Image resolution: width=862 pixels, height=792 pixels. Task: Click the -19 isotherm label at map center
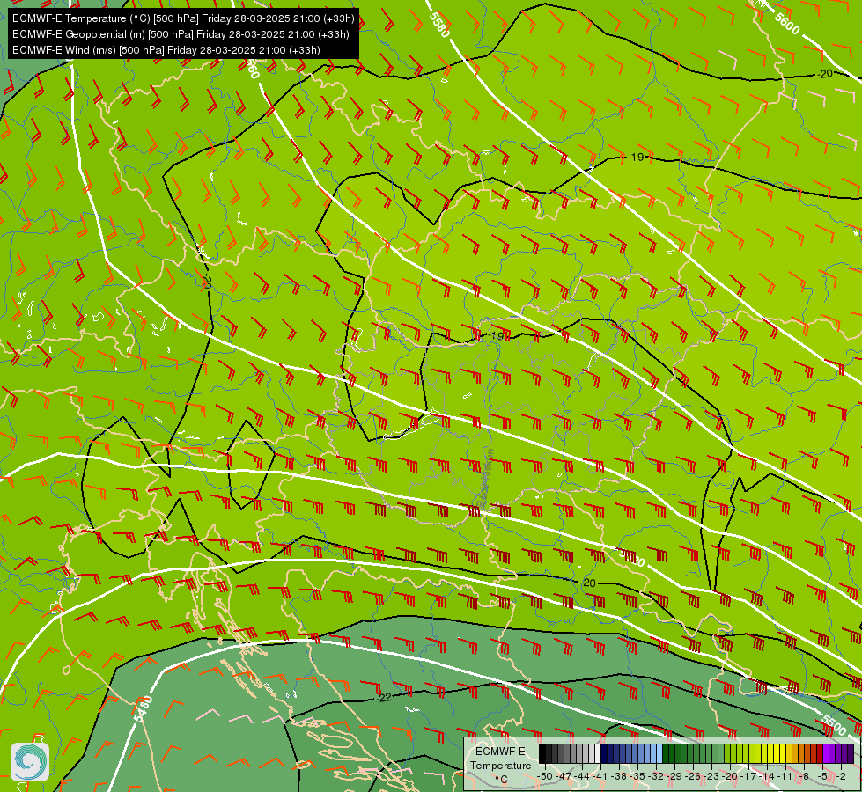coord(496,335)
